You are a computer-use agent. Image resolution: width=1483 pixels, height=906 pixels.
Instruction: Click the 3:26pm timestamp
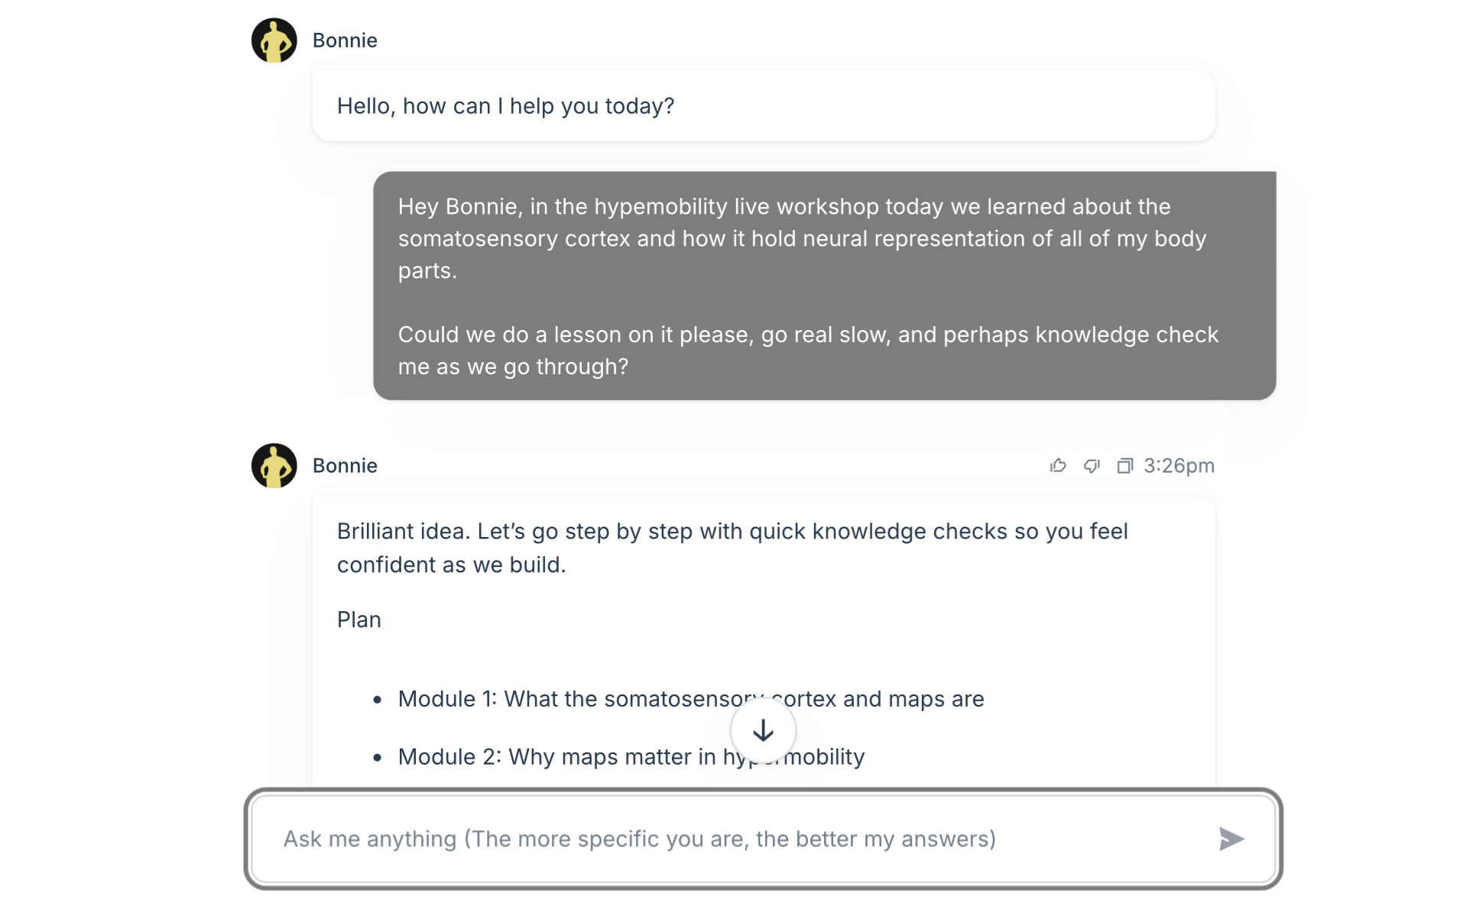click(1179, 465)
